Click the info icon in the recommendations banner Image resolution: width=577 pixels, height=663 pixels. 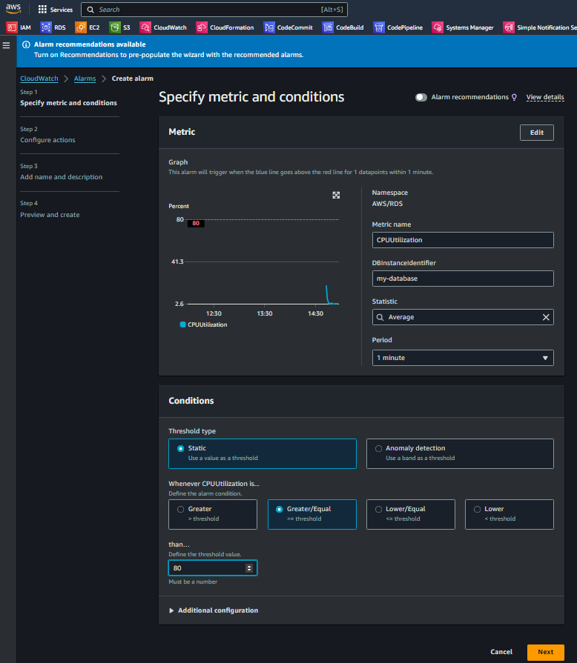pos(26,44)
